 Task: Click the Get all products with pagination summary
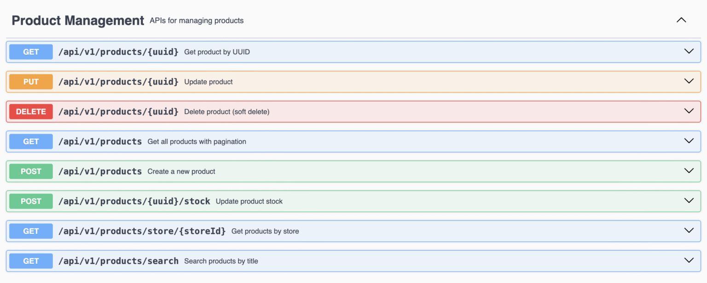pyautogui.click(x=197, y=141)
